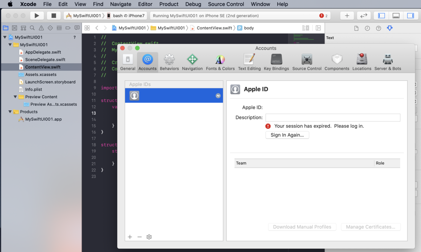Click Sign In Again button

[x=287, y=135]
